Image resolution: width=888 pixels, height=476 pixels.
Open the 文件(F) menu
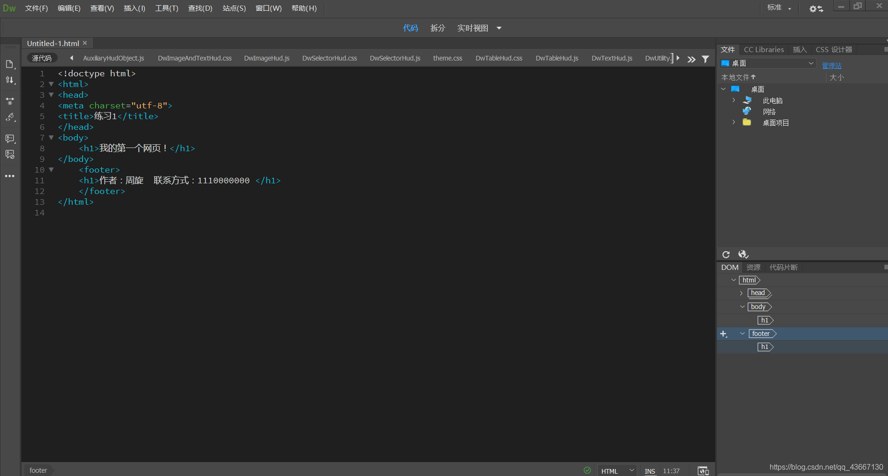point(36,8)
